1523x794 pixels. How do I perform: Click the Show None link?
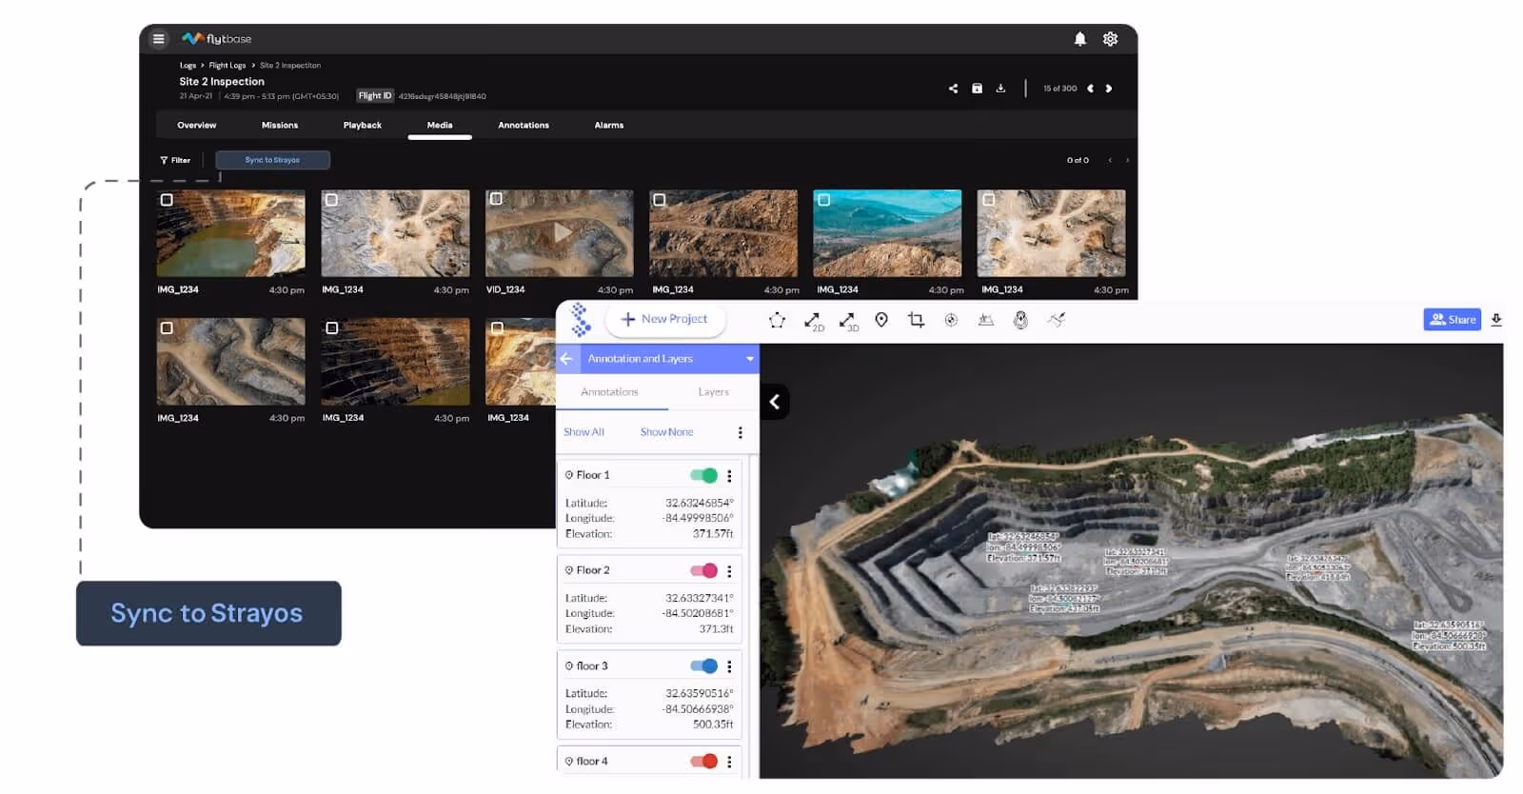coord(666,432)
